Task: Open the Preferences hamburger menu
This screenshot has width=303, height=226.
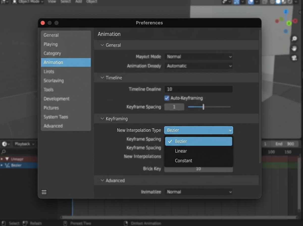Action: coord(44,192)
